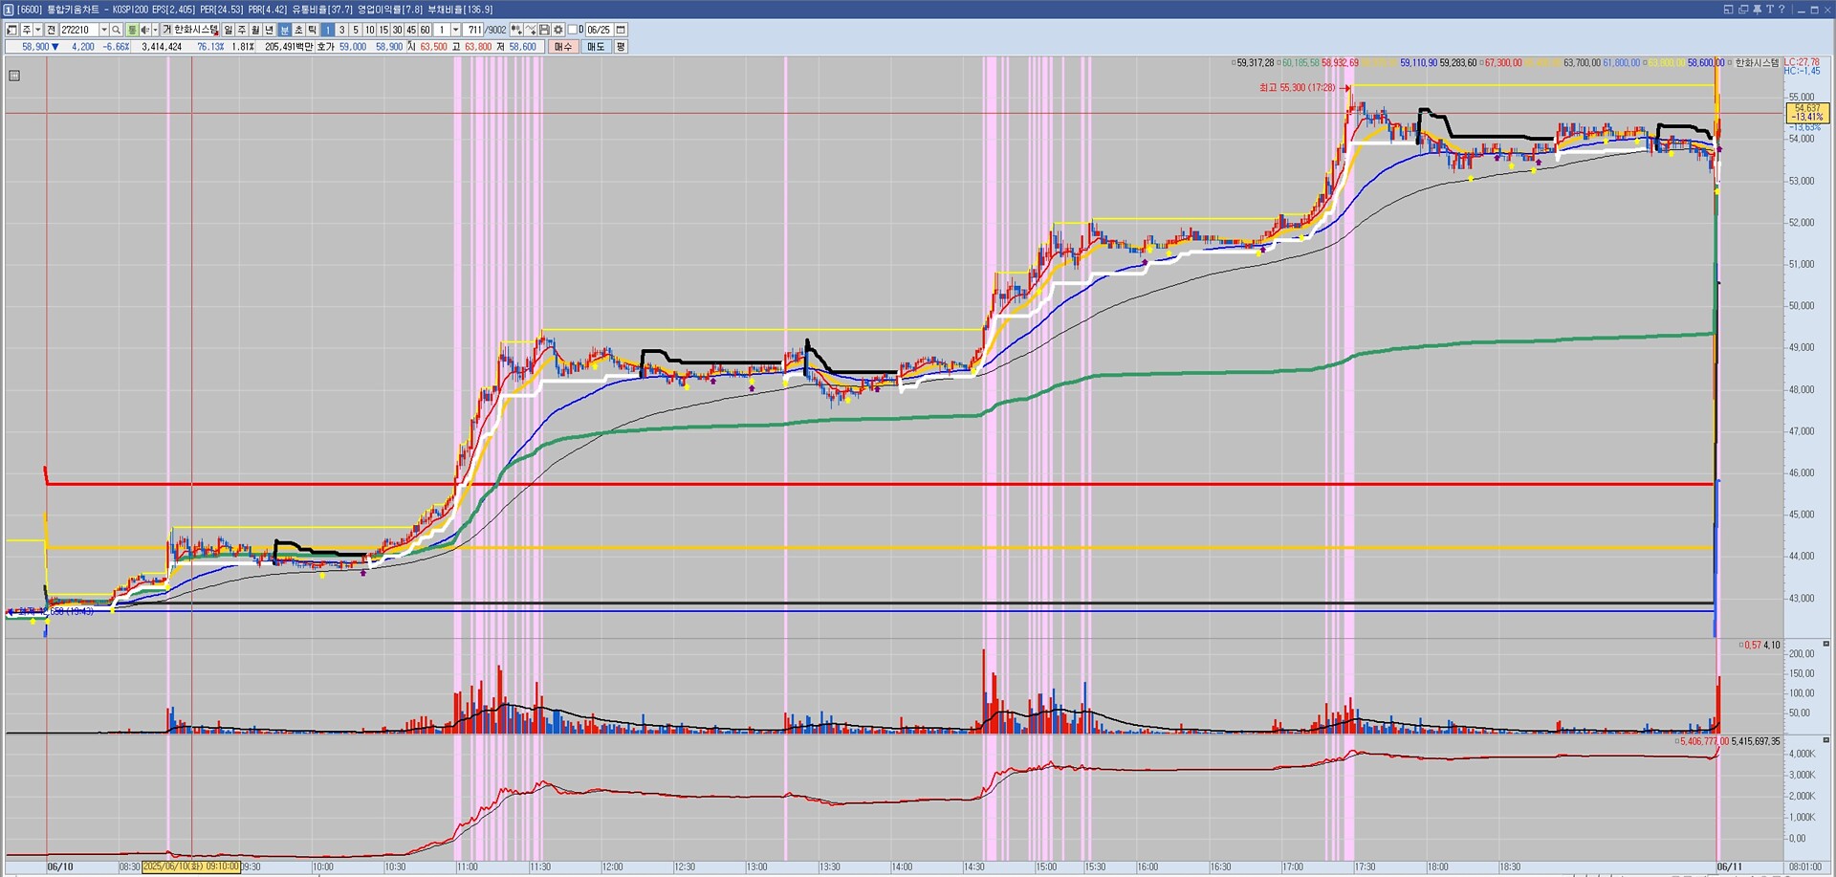
Task: Click the font size T icon
Action: tap(1769, 10)
